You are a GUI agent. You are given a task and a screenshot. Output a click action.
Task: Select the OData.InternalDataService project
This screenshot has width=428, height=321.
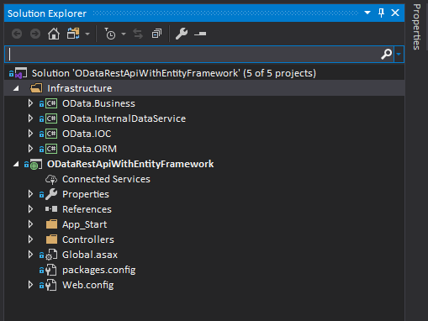click(x=124, y=118)
